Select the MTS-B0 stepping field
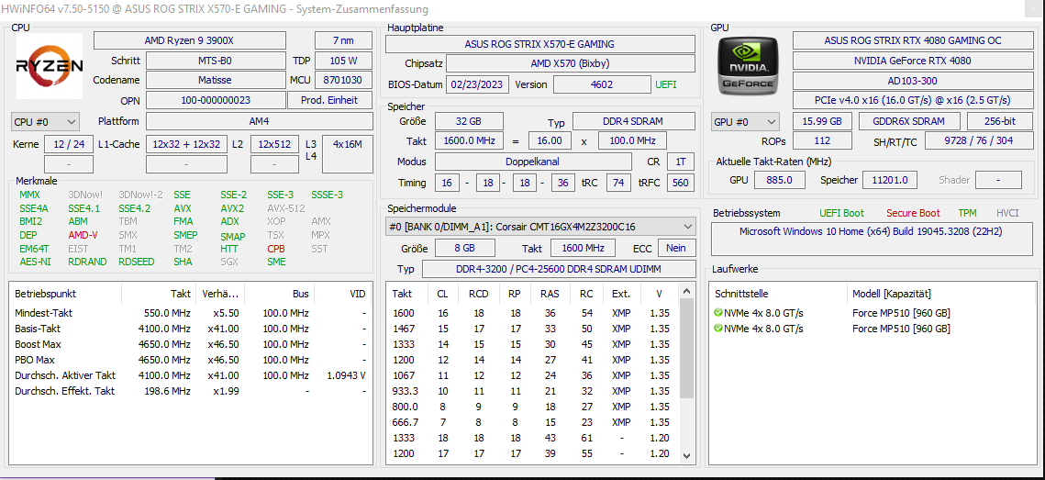 [216, 61]
